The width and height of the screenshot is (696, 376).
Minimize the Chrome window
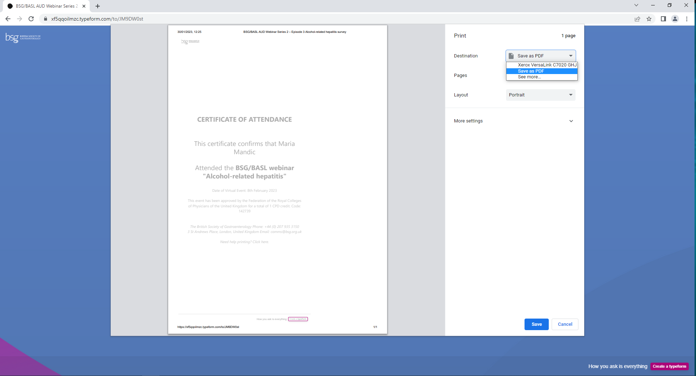[x=653, y=5]
